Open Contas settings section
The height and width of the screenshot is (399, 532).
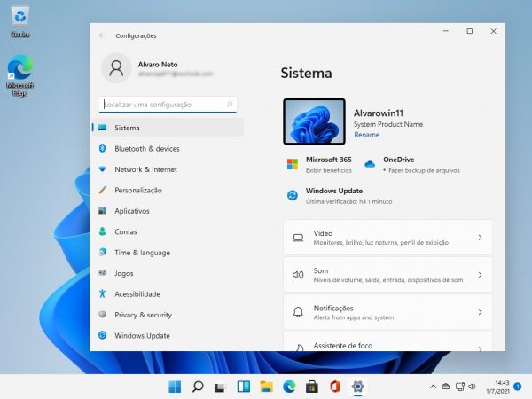click(168, 231)
